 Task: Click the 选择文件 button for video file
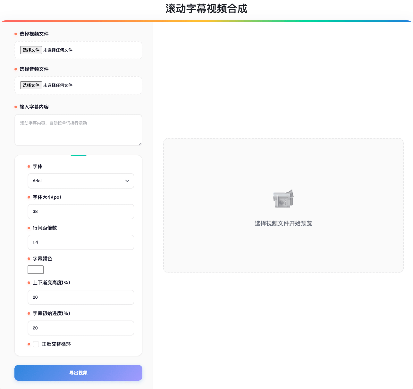[x=31, y=50]
